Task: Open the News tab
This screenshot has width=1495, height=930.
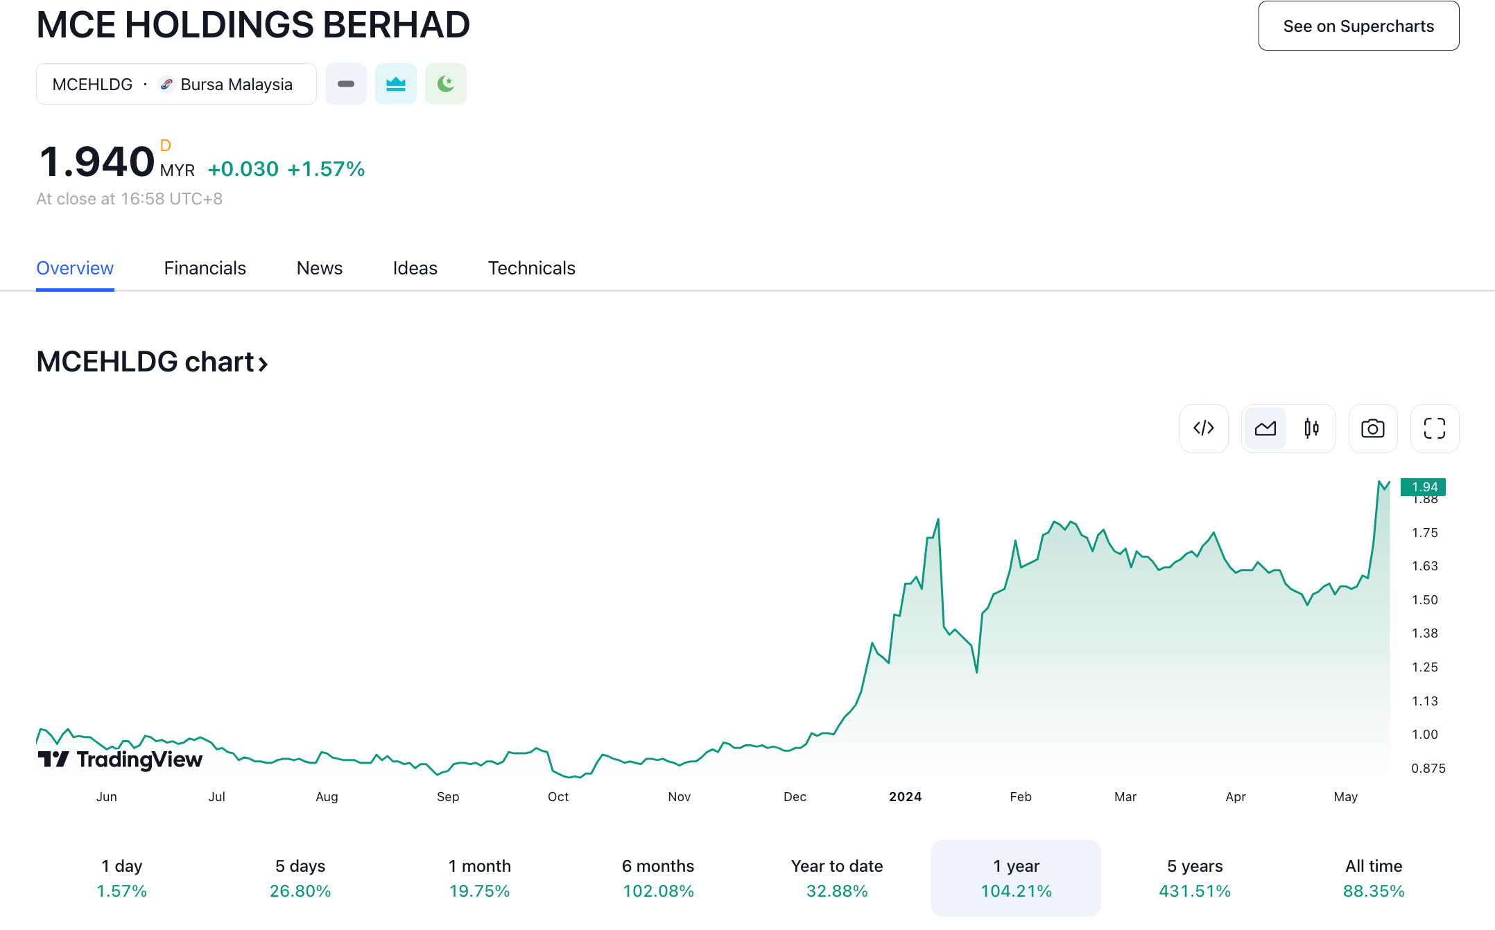Action: click(319, 268)
